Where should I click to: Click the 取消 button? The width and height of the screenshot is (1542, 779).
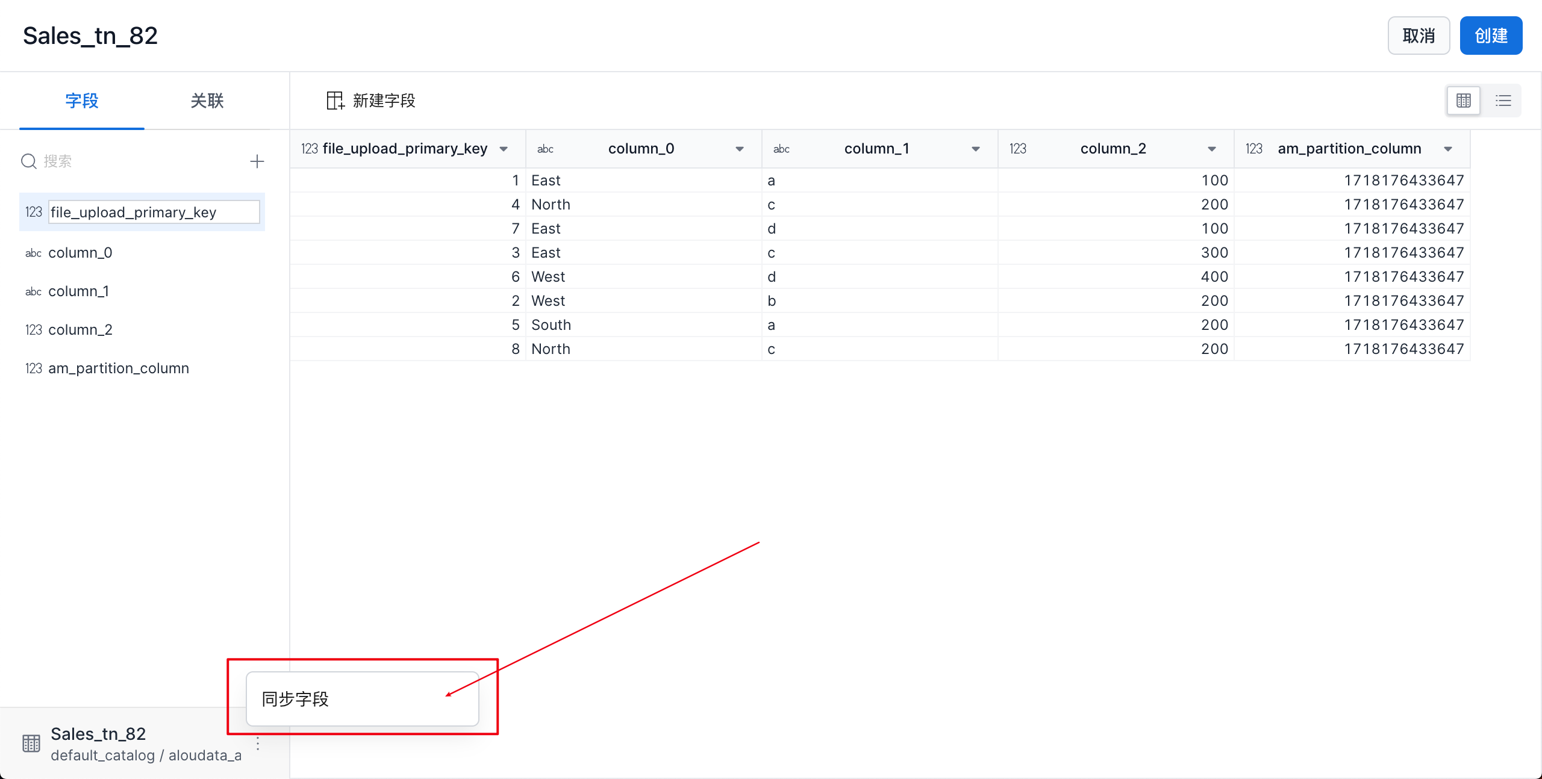click(1418, 36)
